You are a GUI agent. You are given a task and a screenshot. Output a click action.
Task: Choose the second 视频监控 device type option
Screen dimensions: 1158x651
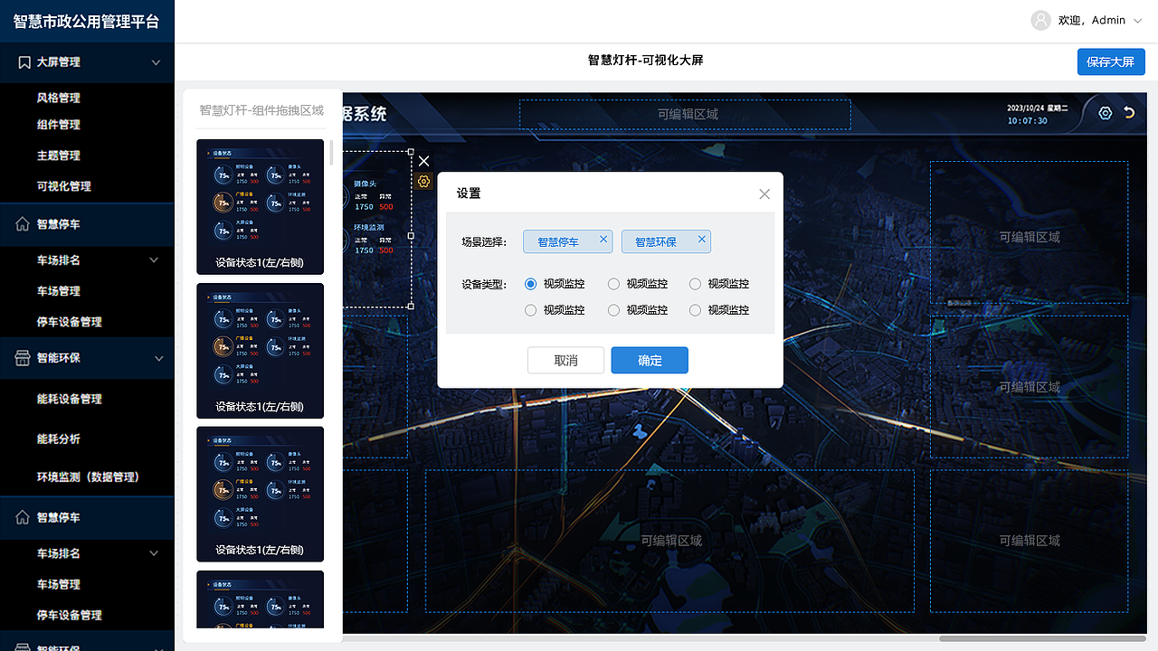tap(615, 284)
